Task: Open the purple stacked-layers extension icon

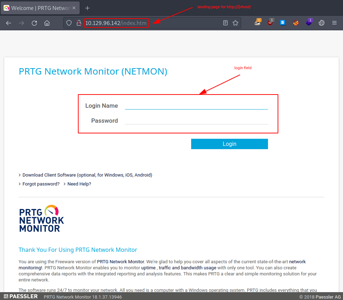Action: (x=309, y=23)
